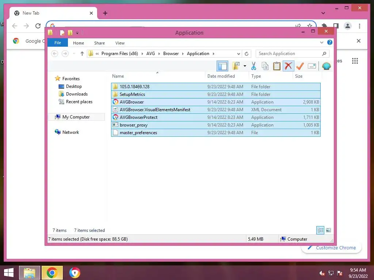Screen dimensions: 374x280
Task: Expand arrow after Browser breadcrumb
Action: click(x=183, y=54)
